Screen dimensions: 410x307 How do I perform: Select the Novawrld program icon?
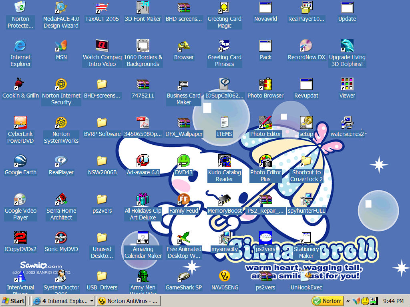pyautogui.click(x=265, y=7)
